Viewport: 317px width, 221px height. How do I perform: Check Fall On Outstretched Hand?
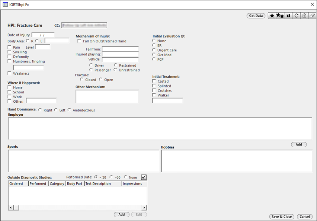(80, 41)
